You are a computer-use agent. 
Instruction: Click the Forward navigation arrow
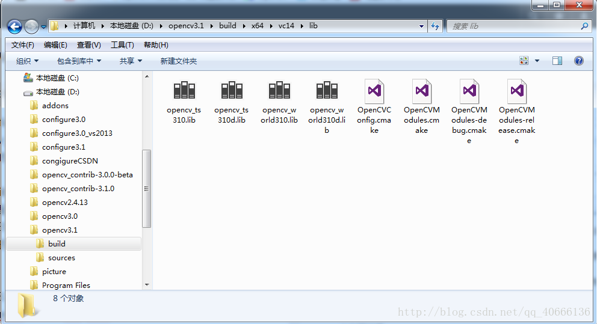click(31, 26)
